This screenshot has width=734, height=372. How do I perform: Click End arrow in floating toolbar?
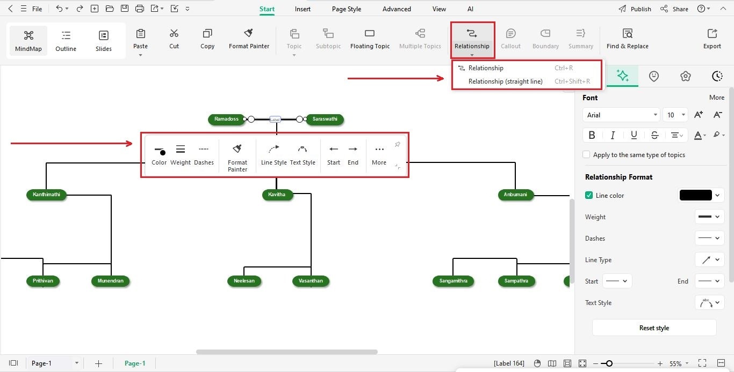click(353, 155)
